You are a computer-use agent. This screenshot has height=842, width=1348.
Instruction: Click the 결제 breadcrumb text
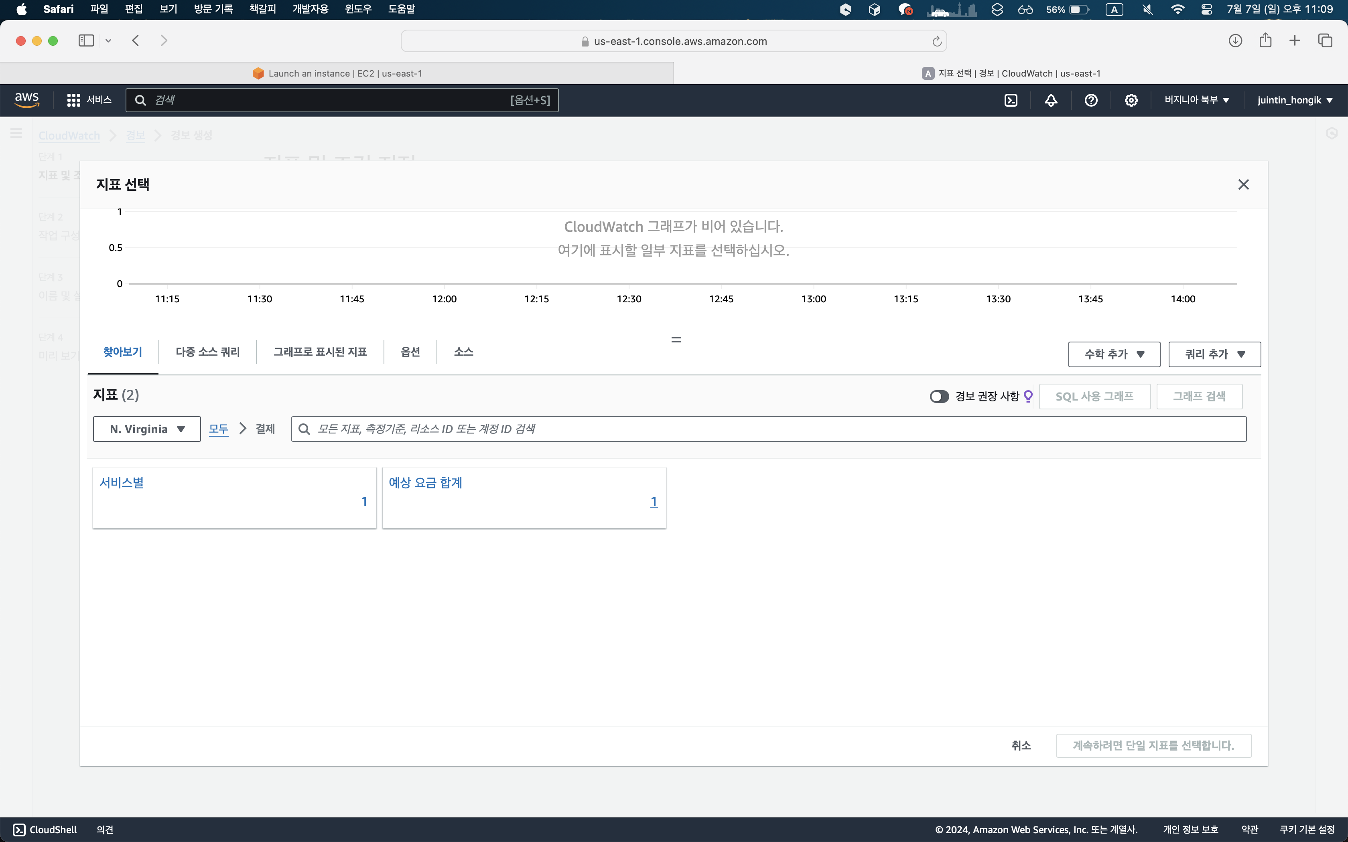click(265, 429)
